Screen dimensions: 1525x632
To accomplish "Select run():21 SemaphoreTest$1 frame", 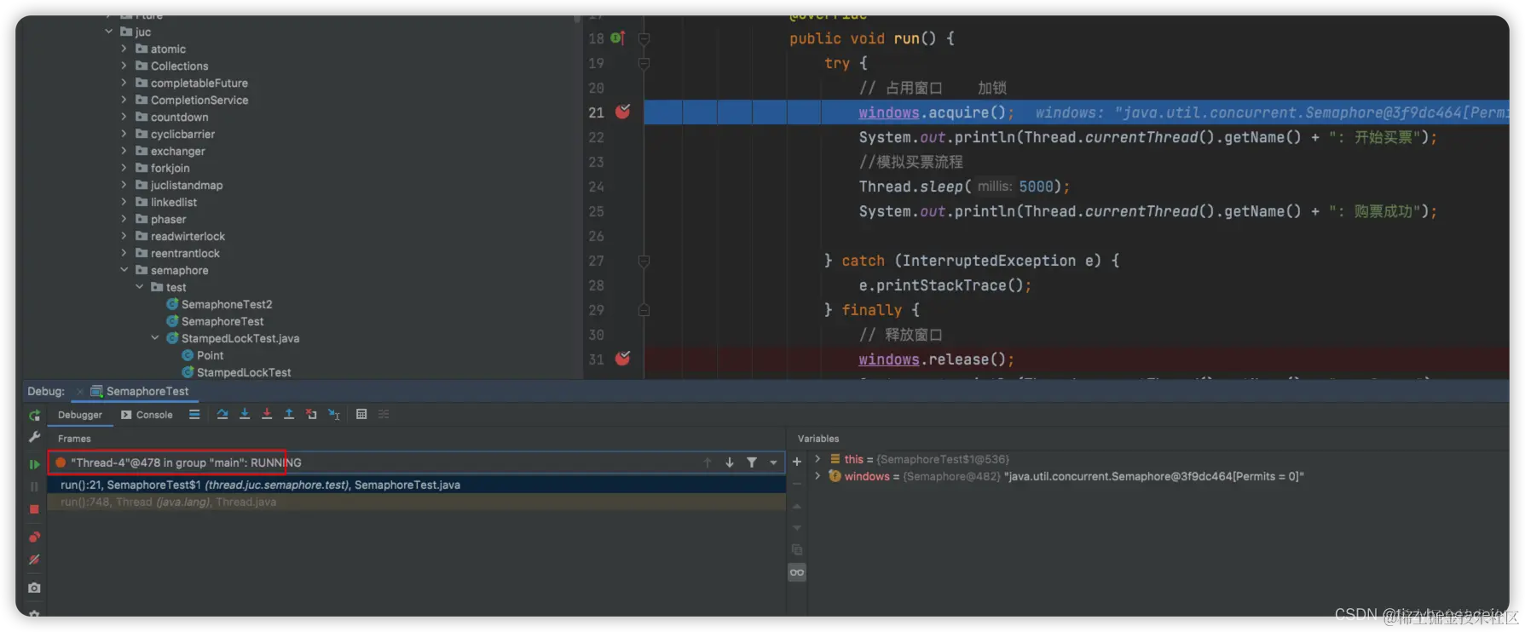I will 418,485.
